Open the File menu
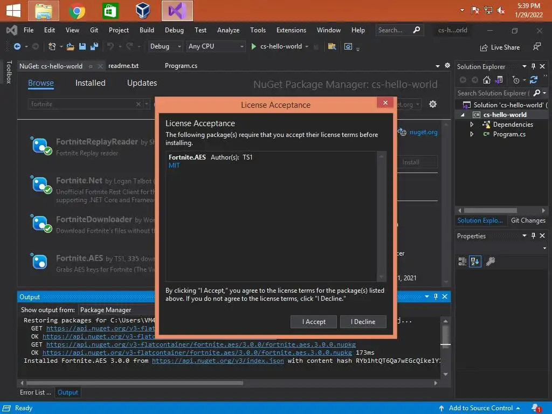Viewport: 552px width, 414px height. (x=29, y=30)
